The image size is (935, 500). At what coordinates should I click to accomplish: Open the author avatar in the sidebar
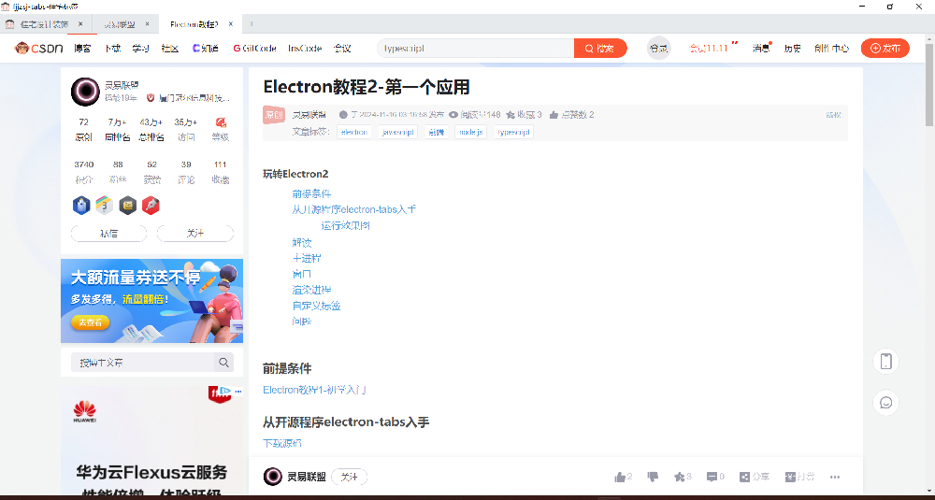[x=85, y=92]
